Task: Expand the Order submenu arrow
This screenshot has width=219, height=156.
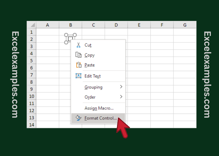Action: click(121, 97)
